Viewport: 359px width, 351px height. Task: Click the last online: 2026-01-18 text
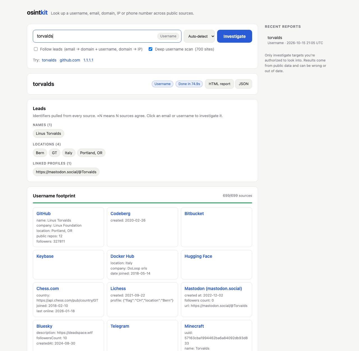pyautogui.click(x=56, y=311)
